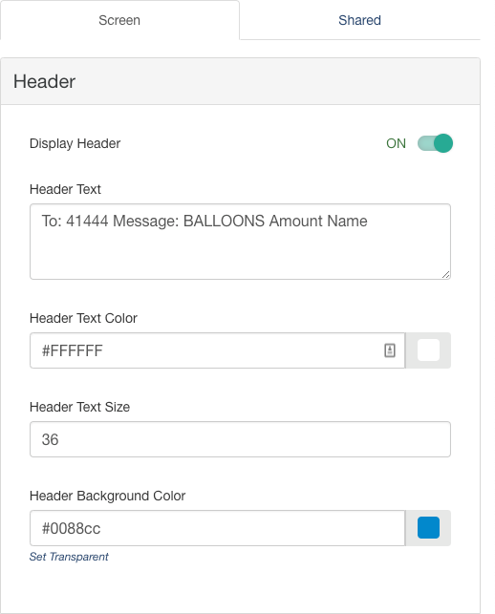
Task: Open the blue background color swatch
Action: [428, 528]
